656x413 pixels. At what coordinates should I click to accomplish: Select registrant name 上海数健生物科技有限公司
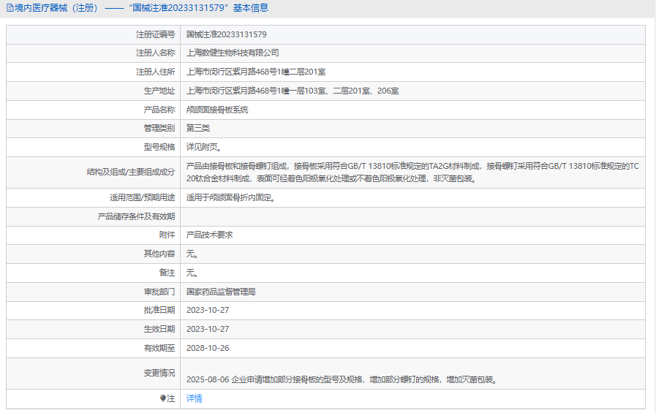(233, 53)
